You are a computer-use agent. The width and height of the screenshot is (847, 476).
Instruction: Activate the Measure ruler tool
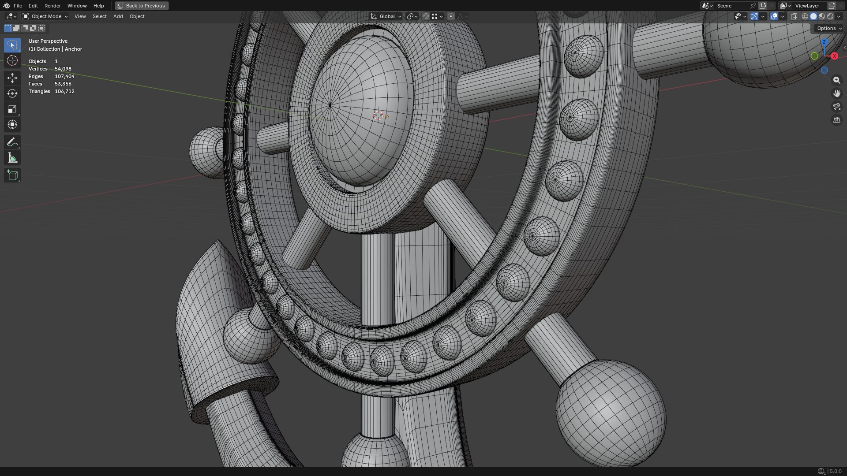pyautogui.click(x=12, y=158)
